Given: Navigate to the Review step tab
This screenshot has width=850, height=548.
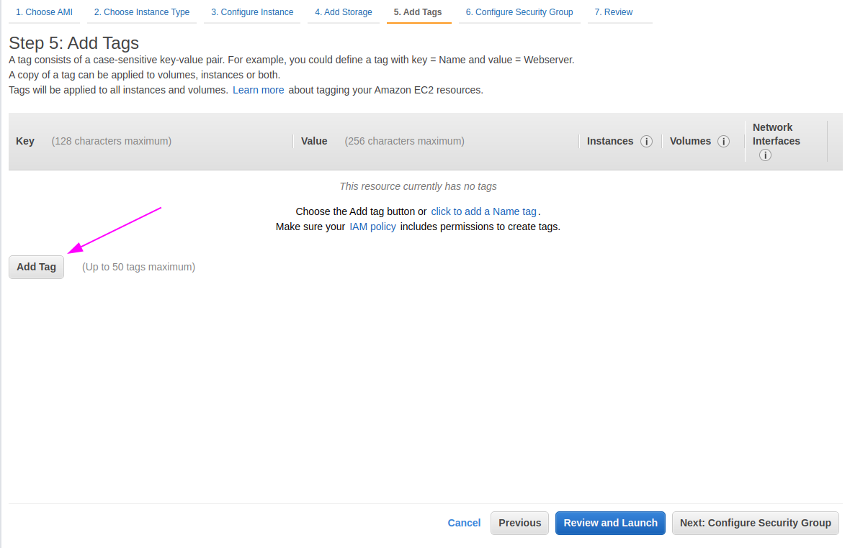Looking at the screenshot, I should [614, 12].
